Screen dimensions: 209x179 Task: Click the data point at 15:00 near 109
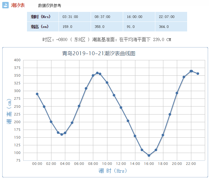(x=142, y=150)
